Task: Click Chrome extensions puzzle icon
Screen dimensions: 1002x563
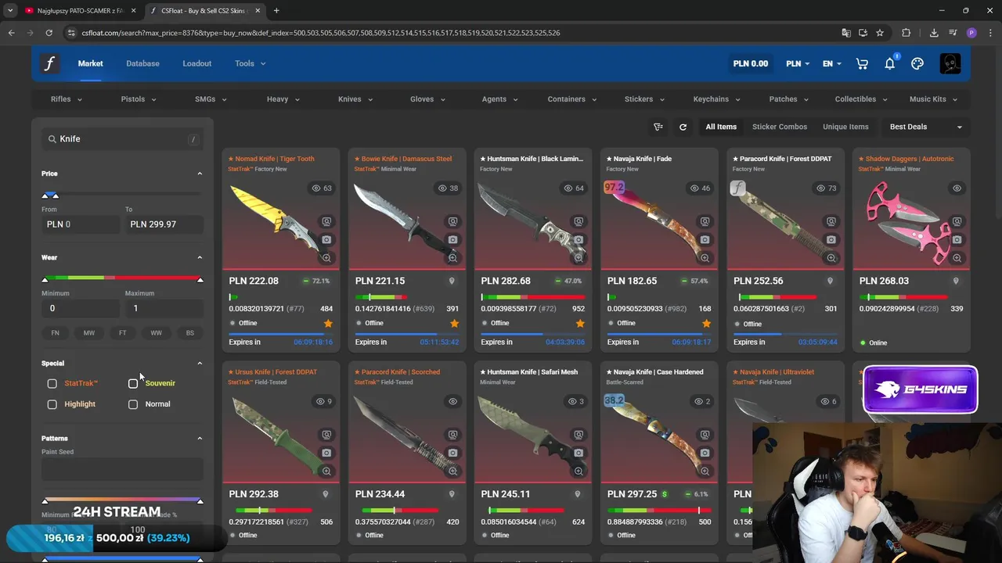Action: click(906, 33)
